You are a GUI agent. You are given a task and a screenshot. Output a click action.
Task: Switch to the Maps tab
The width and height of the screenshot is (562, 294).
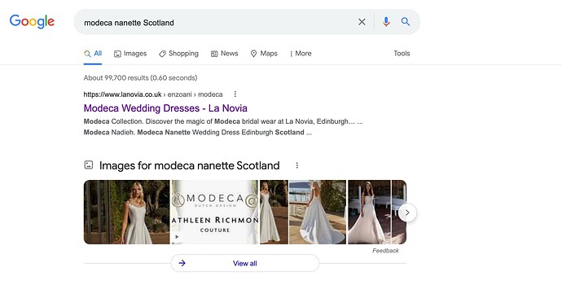(264, 54)
